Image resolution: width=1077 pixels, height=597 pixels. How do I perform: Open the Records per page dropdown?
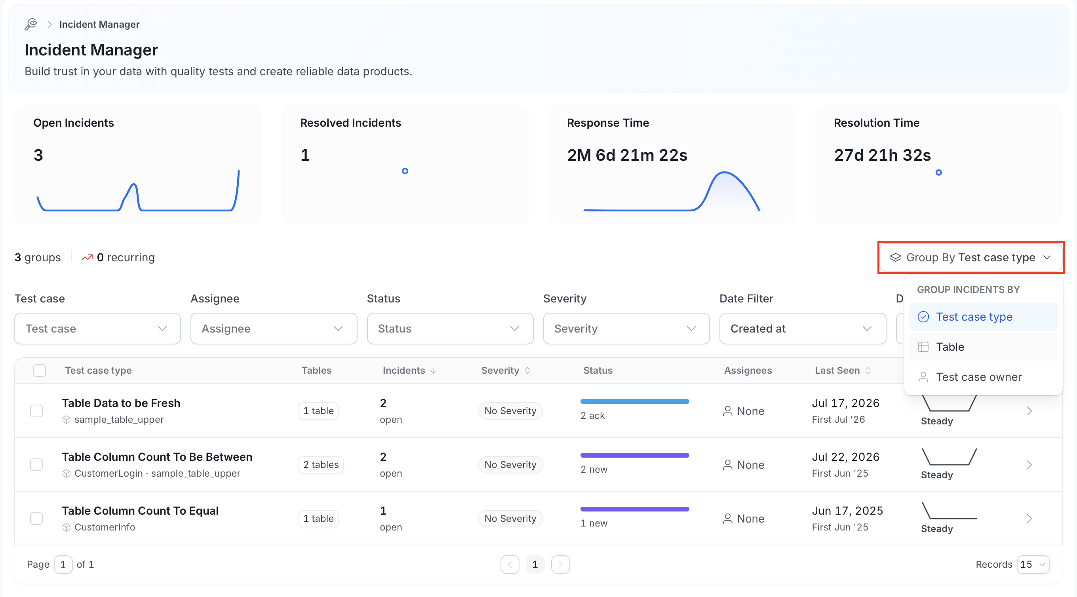1033,565
